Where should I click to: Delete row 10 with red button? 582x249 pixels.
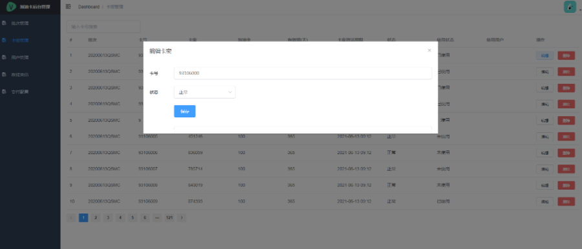(566, 201)
